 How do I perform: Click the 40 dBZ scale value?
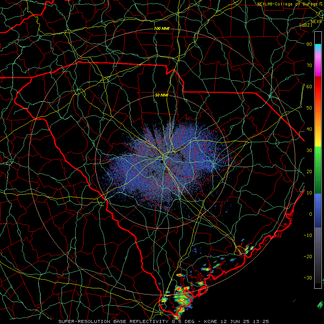309,129
